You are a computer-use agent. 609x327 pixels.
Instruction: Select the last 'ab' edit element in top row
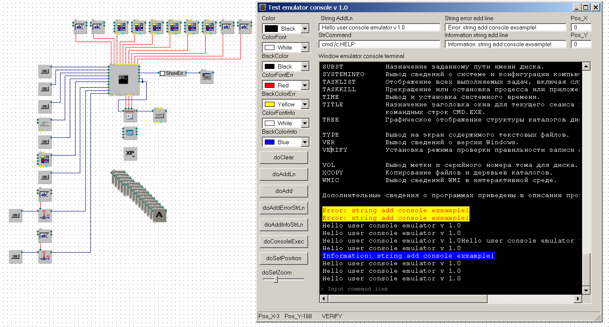click(245, 27)
